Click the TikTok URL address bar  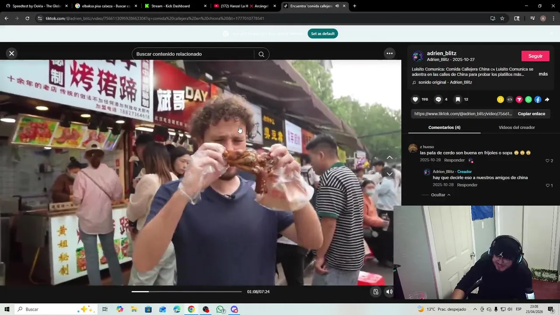(x=262, y=18)
